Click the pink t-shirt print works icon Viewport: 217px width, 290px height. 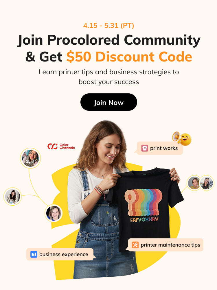(145, 148)
